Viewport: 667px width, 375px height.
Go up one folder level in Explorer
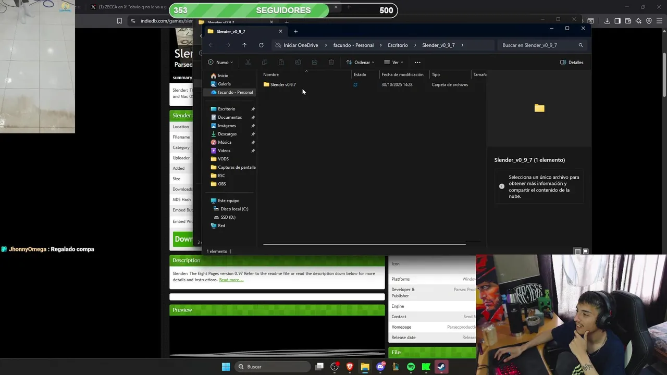(x=244, y=45)
